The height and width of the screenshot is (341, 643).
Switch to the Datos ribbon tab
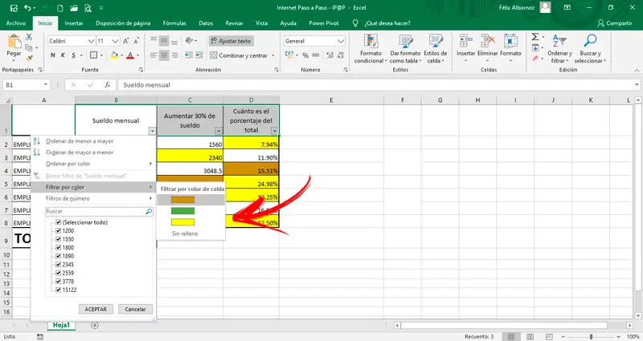tap(206, 23)
